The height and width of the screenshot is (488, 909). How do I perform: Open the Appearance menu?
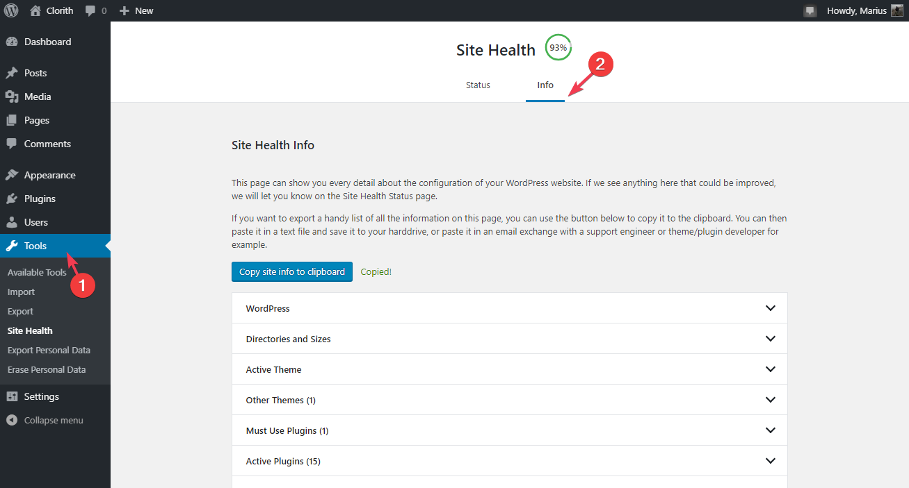click(x=55, y=175)
